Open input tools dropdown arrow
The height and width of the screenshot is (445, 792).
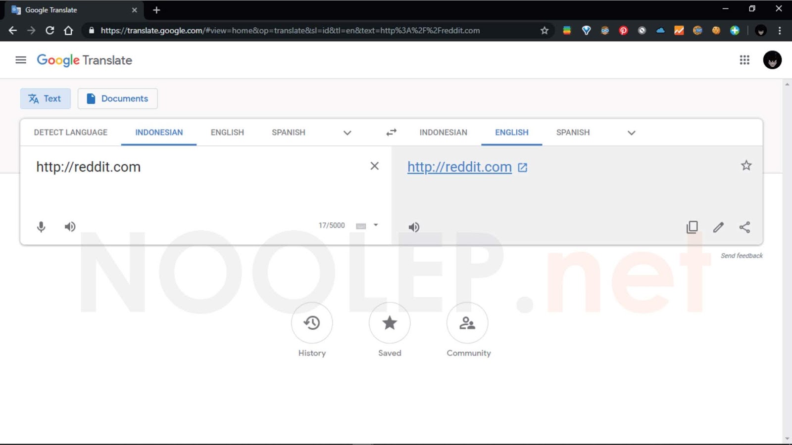pyautogui.click(x=376, y=225)
